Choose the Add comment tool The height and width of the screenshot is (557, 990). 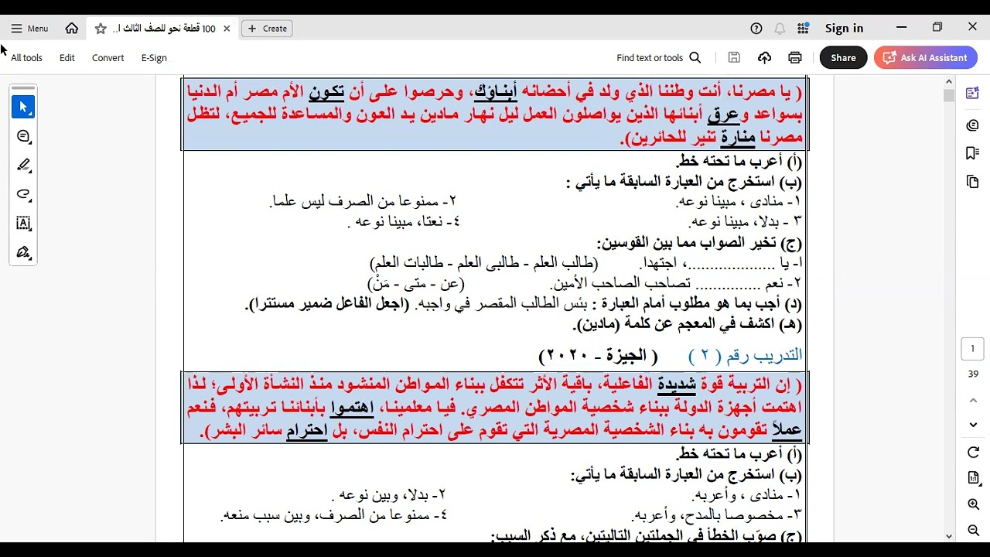[23, 136]
